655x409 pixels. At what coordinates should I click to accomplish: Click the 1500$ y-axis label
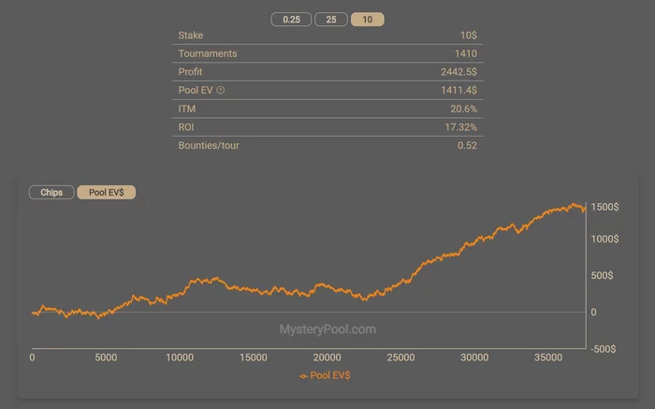pos(604,207)
